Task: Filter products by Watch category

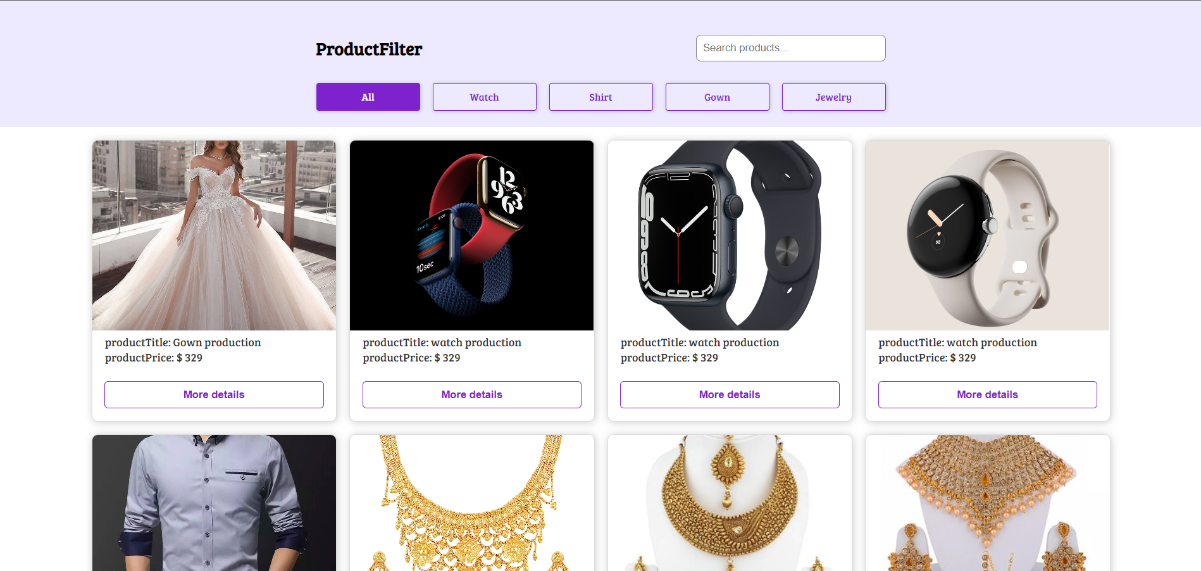Action: click(x=484, y=97)
